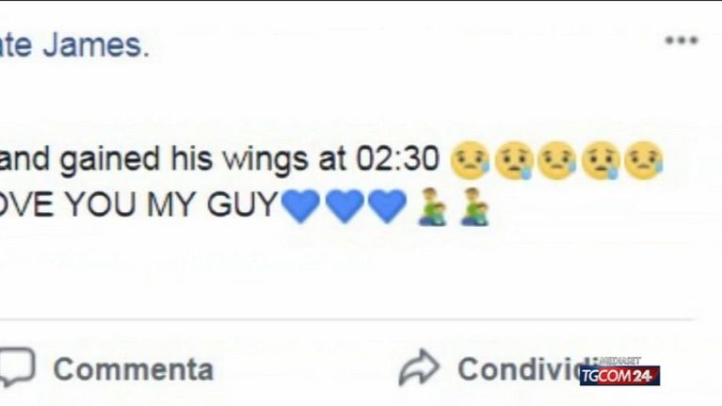Click the Commenta button label
The width and height of the screenshot is (722, 406).
pyautogui.click(x=134, y=369)
